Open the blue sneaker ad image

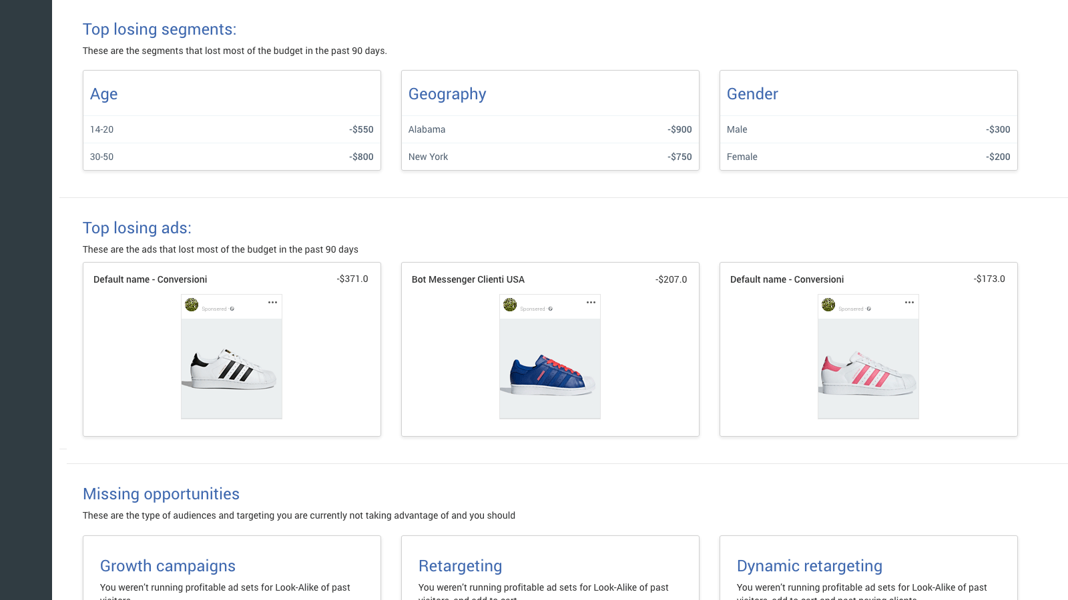point(550,369)
